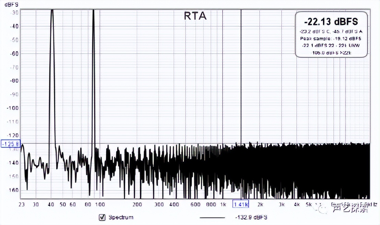The width and height of the screenshot is (380, 225).
Task: Click the -105.0 dBFS >22k readout line
Action: (x=331, y=53)
